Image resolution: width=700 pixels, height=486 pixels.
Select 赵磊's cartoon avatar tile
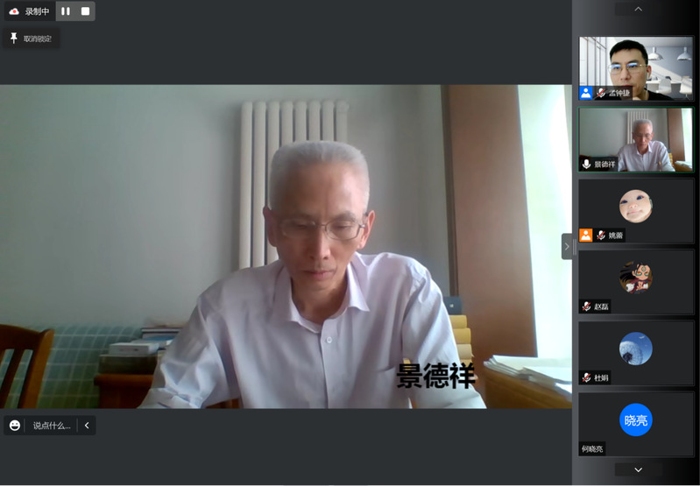click(x=635, y=278)
